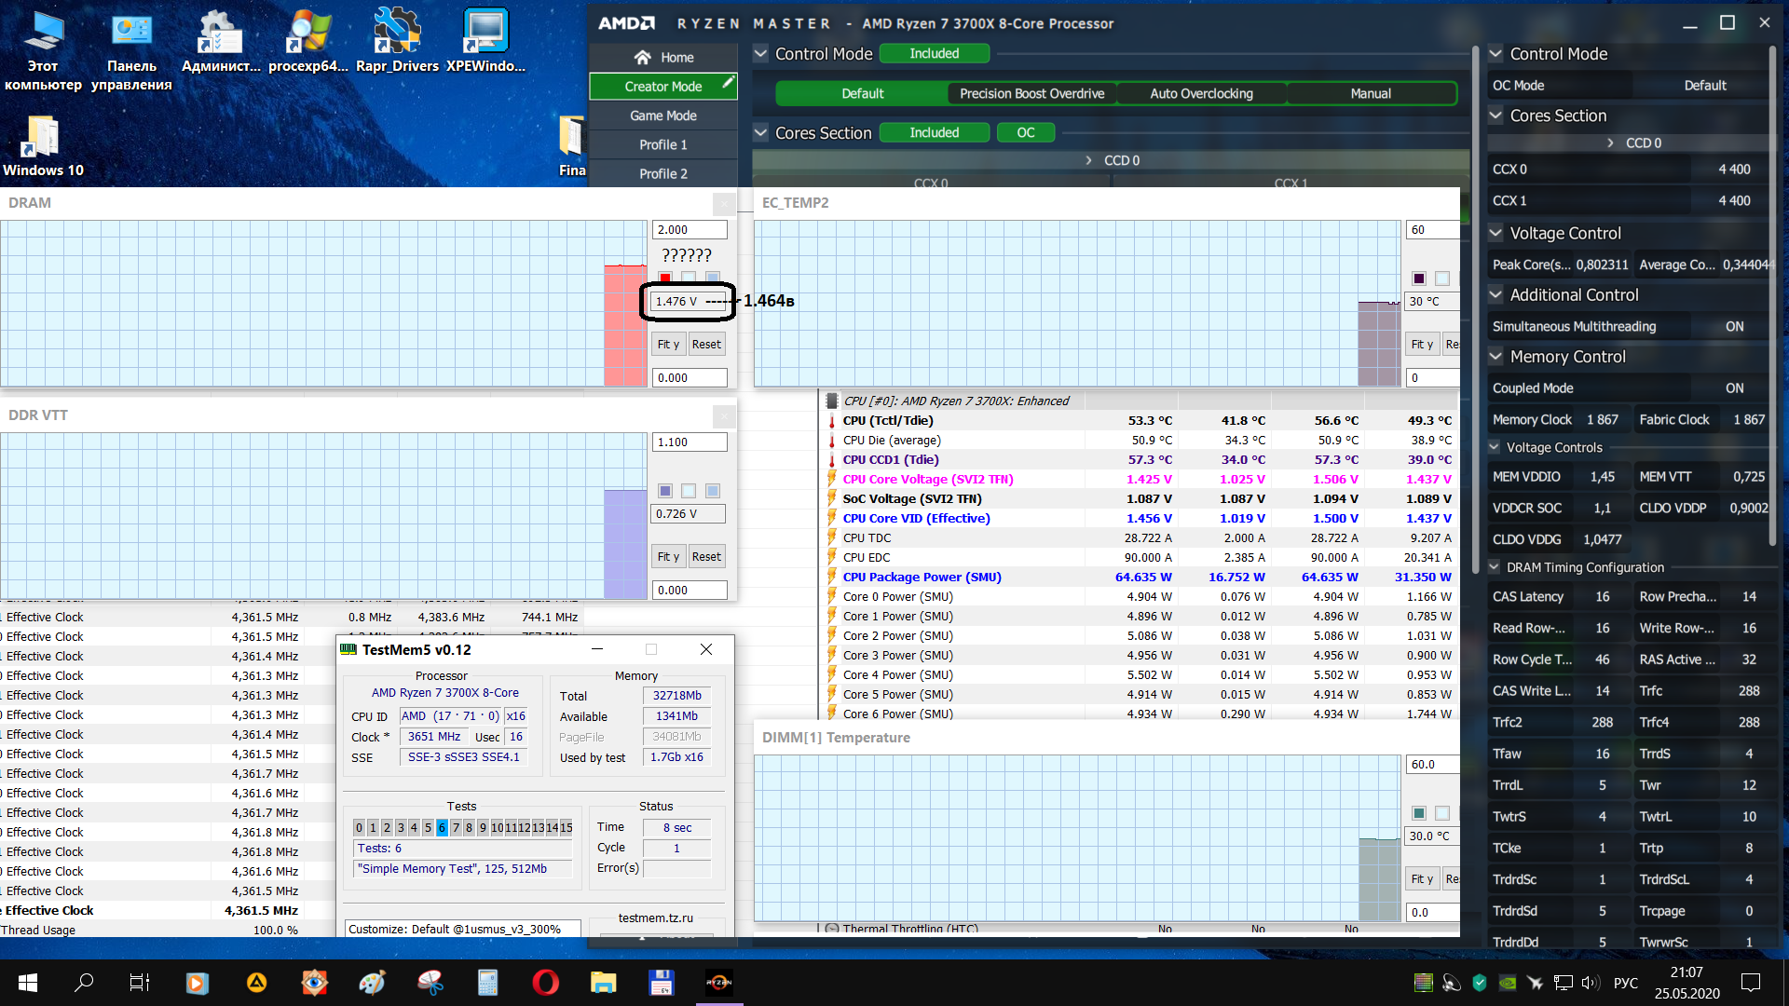Open the Ryzen Master taskbar icon

(718, 982)
